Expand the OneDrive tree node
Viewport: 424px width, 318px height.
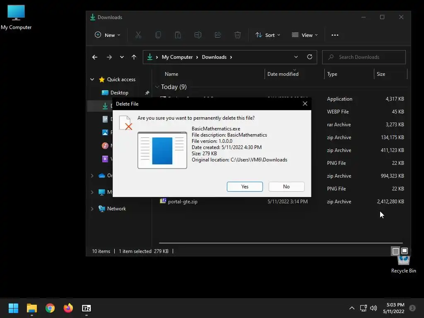(92, 176)
